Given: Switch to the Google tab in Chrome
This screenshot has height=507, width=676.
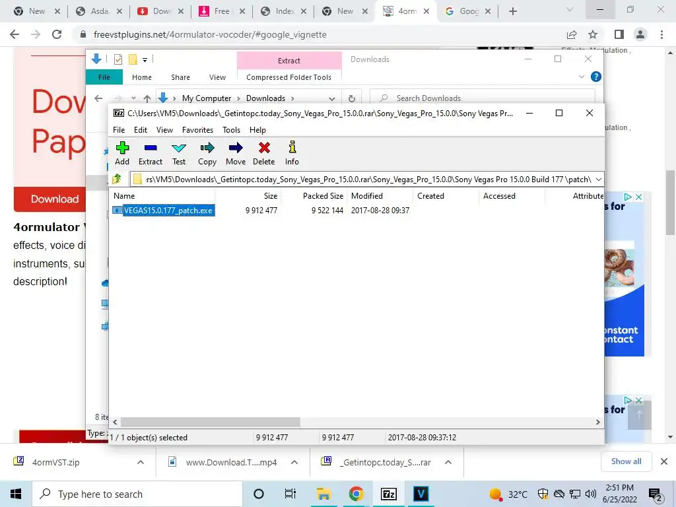Looking at the screenshot, I should pos(468,11).
